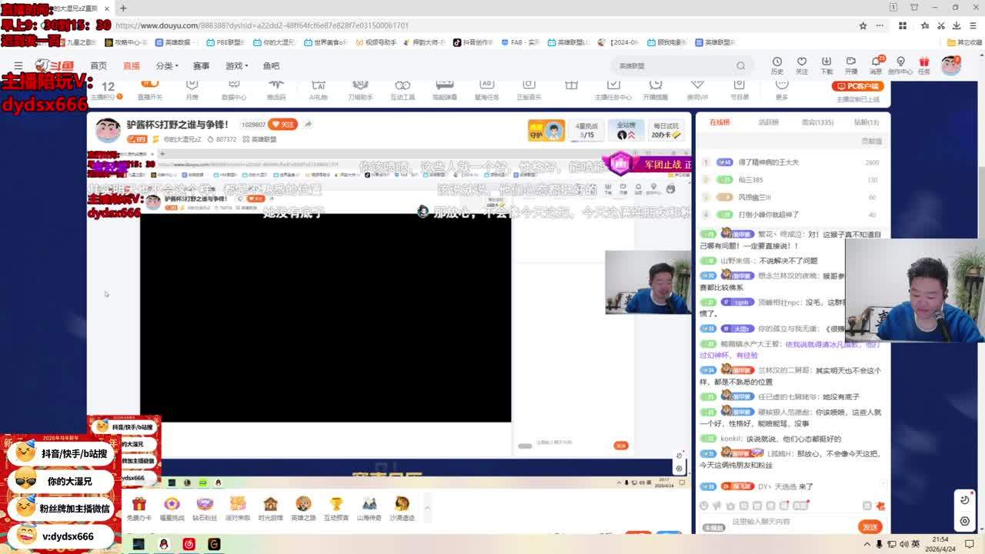Click the 下载 download icon

(x=826, y=65)
